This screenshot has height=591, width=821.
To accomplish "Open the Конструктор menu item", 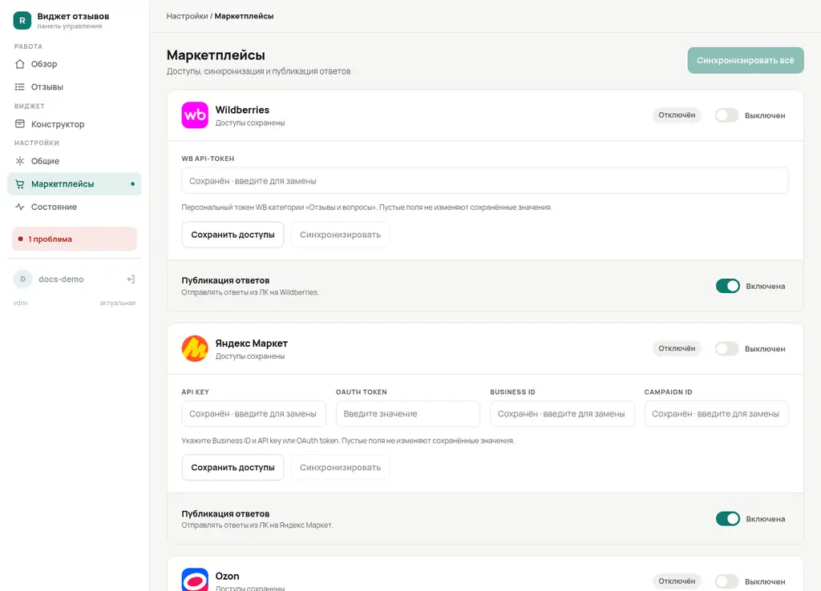I will [75, 124].
